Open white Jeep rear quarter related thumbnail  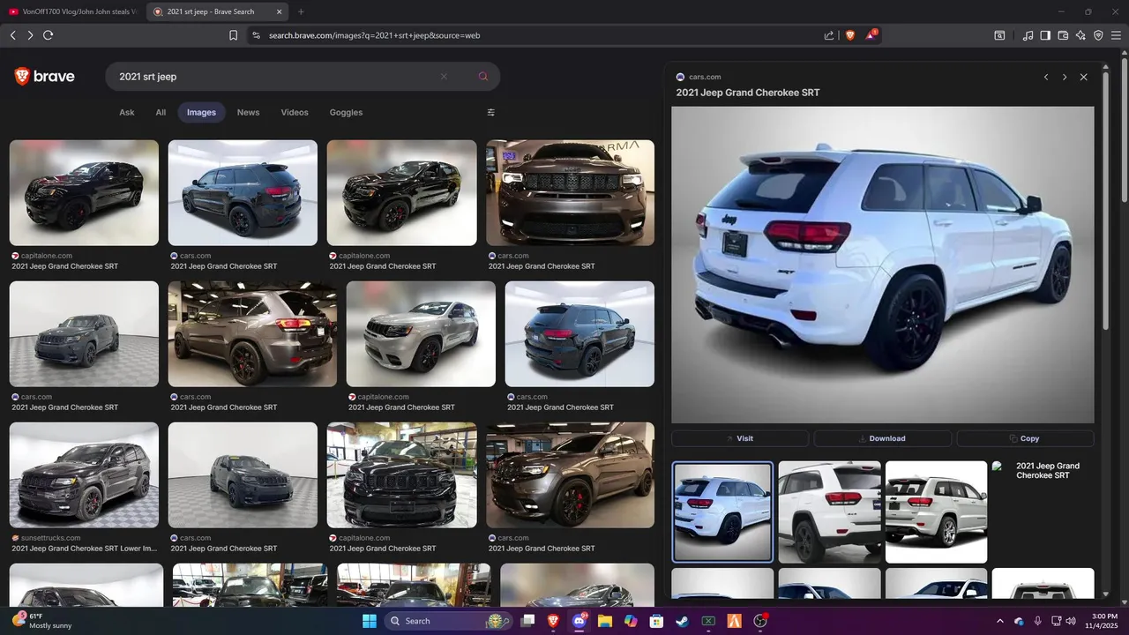point(829,512)
